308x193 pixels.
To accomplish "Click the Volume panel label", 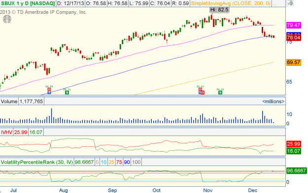I will click(x=9, y=101).
